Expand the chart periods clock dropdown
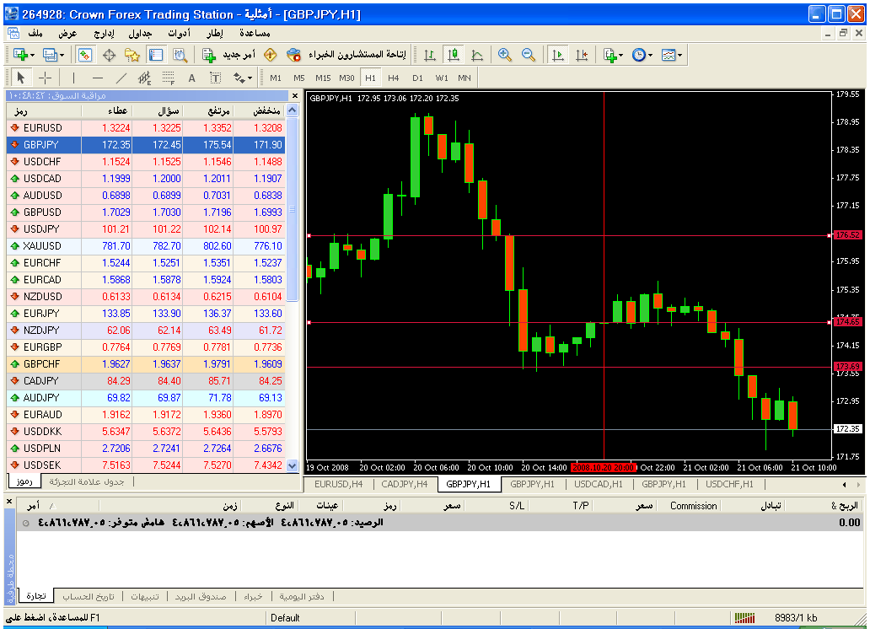Screen dimensions: 870x629 click(x=642, y=55)
